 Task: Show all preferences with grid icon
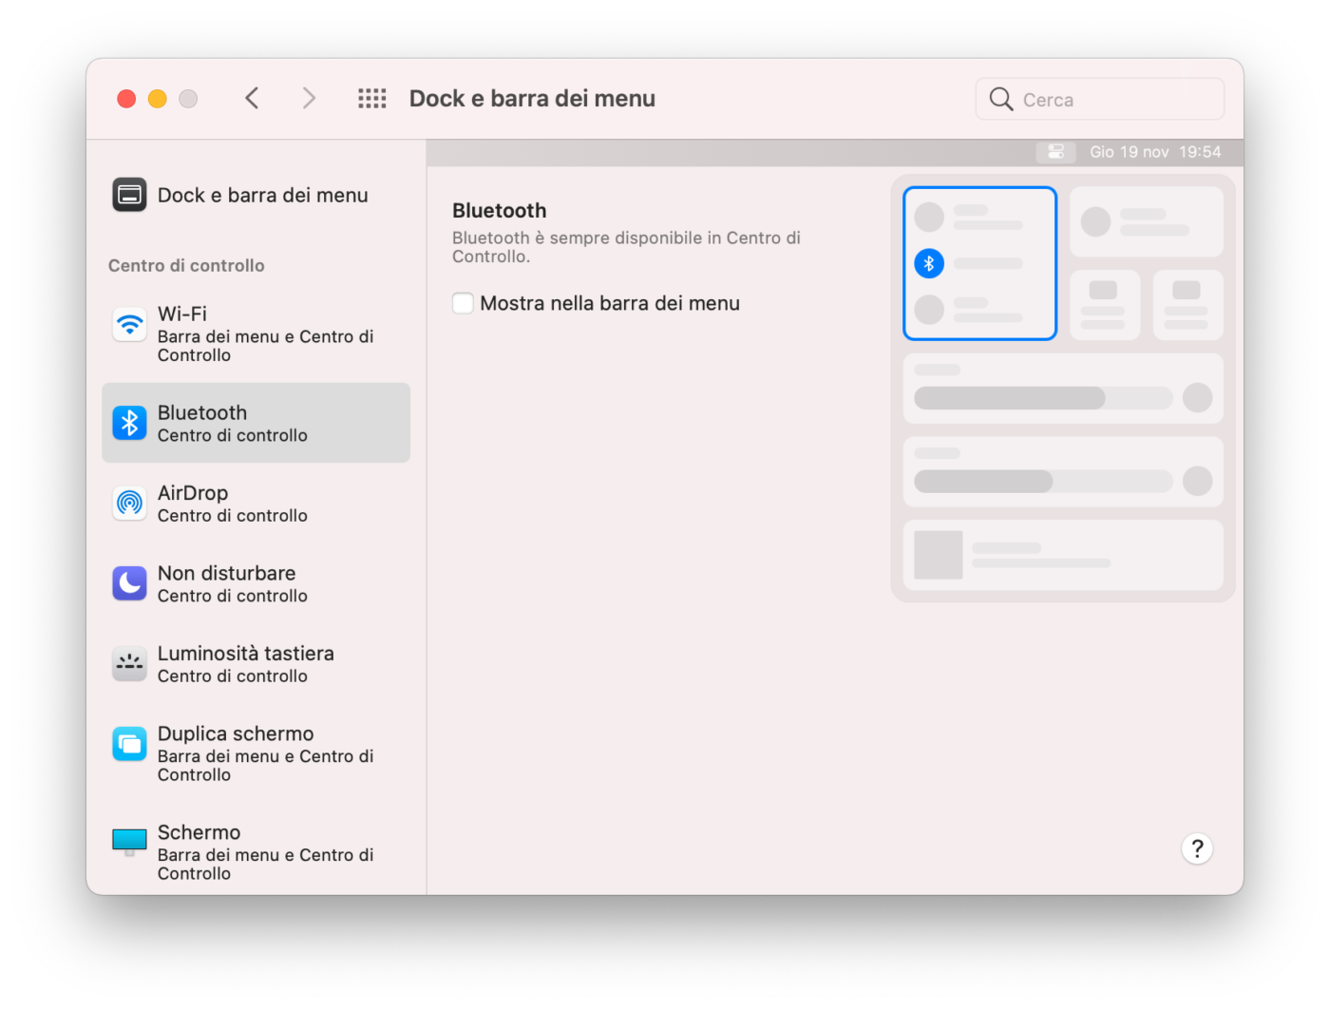coord(371,99)
